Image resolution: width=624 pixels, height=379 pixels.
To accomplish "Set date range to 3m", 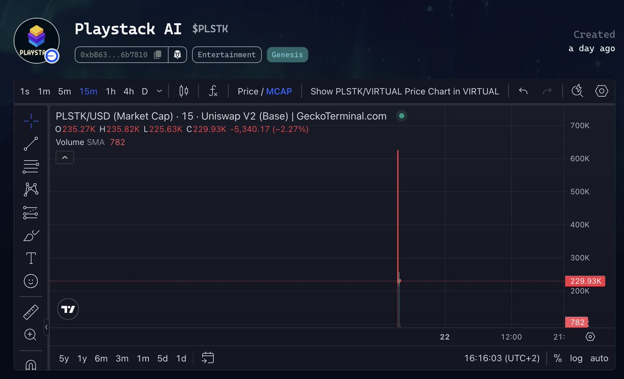I will [x=122, y=358].
